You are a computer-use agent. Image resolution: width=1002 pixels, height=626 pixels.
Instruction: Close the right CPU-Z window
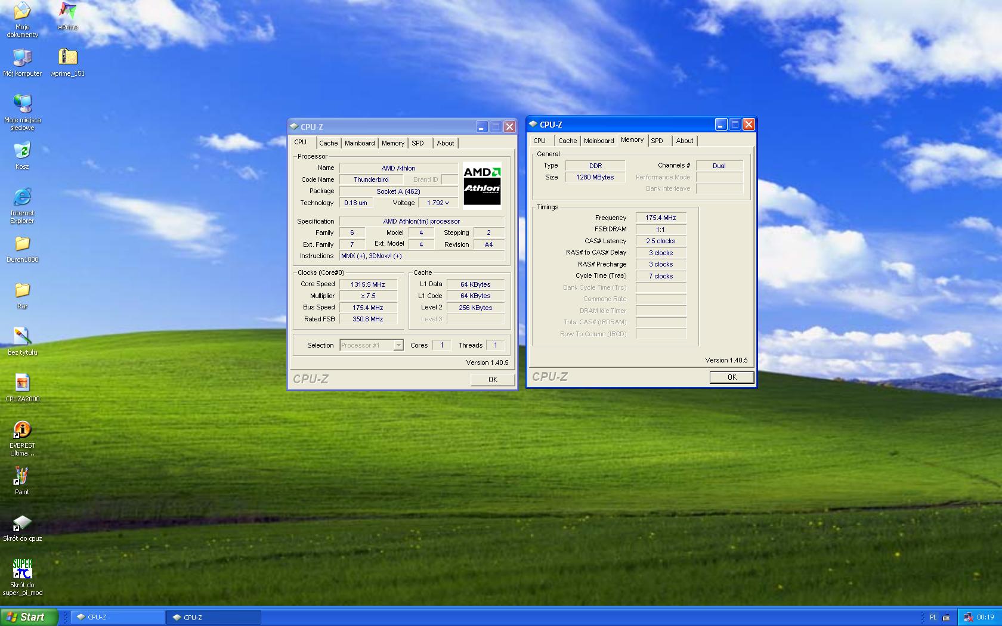pyautogui.click(x=749, y=124)
